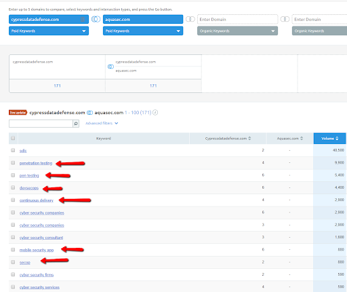Open the cyber security firms keyword link
This screenshot has width=347, height=292.
[37, 275]
